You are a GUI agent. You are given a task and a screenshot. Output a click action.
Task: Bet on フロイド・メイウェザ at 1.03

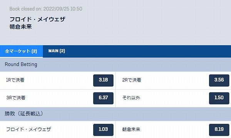103,130
